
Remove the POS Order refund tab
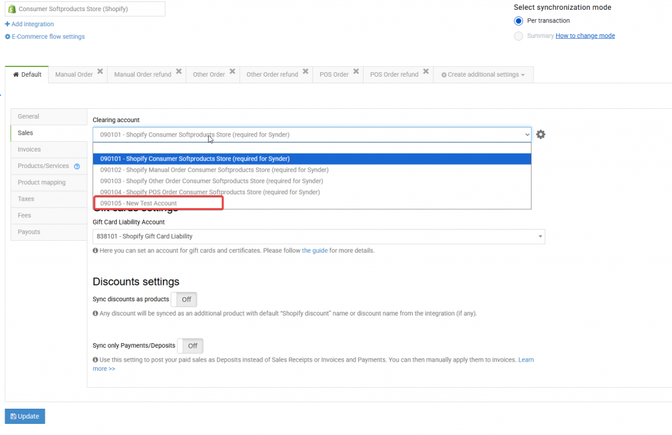pos(426,72)
